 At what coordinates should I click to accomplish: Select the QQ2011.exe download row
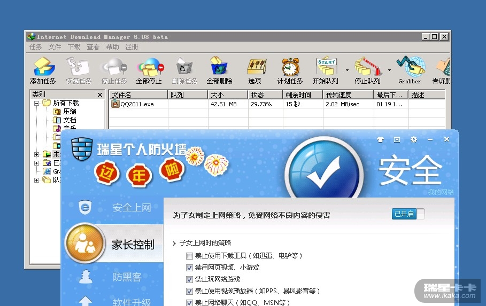277,104
